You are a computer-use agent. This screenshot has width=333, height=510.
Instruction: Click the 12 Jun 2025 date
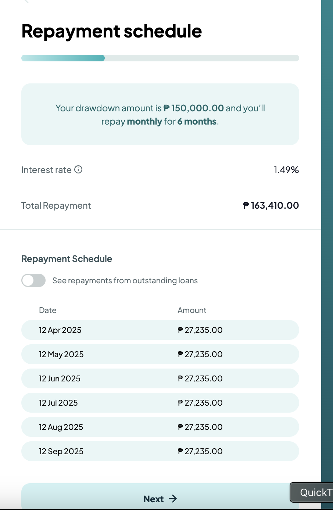coord(60,378)
